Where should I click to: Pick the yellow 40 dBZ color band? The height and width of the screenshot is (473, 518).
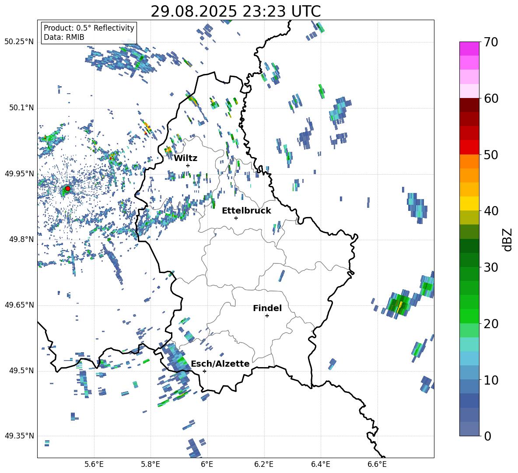click(469, 203)
